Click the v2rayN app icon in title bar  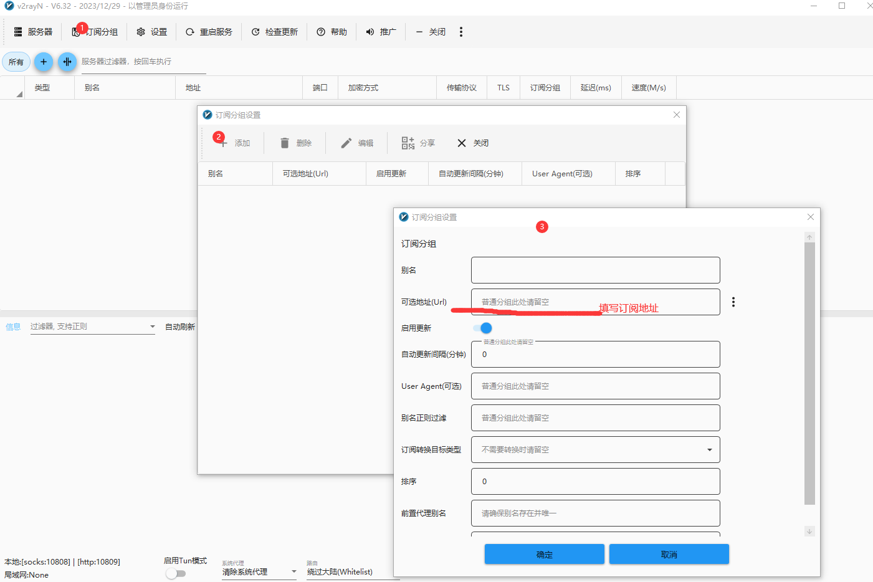(x=9, y=6)
